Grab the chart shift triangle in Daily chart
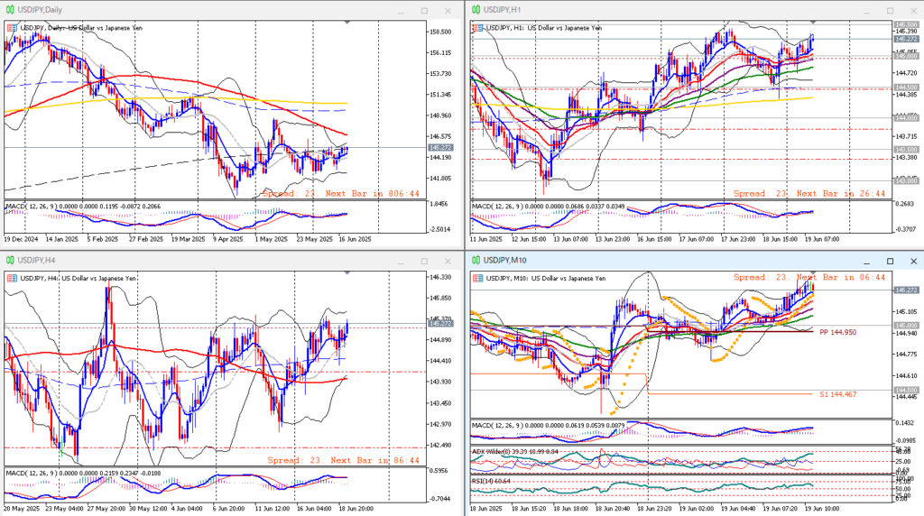This screenshot has height=516, width=924. click(347, 23)
